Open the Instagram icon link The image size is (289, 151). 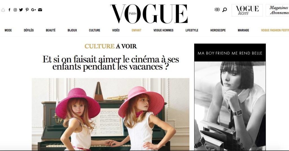[15, 10]
